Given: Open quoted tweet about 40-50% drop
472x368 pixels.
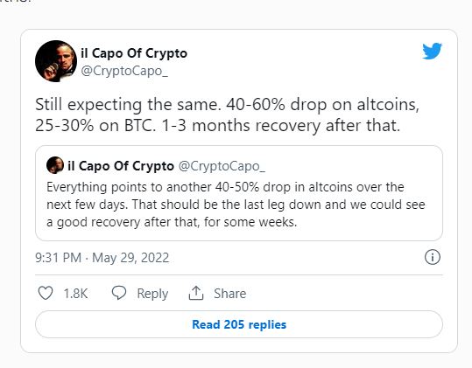Looking at the screenshot, I should tap(239, 193).
